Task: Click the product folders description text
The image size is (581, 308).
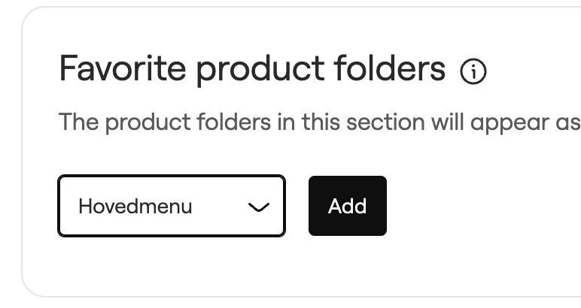Action: [320, 122]
